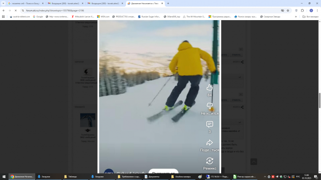Click the address bar URL field

pos(151,11)
